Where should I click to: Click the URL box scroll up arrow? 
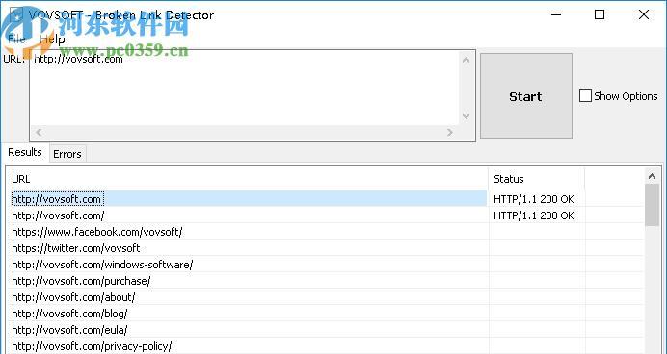[x=466, y=60]
